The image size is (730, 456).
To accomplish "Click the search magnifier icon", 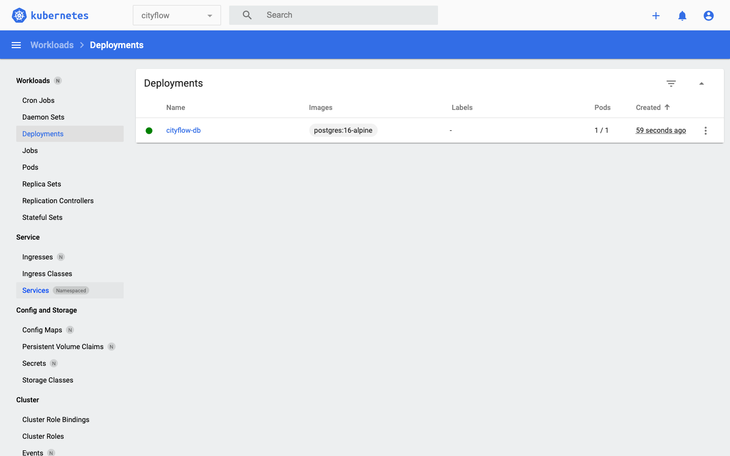I will (x=247, y=15).
